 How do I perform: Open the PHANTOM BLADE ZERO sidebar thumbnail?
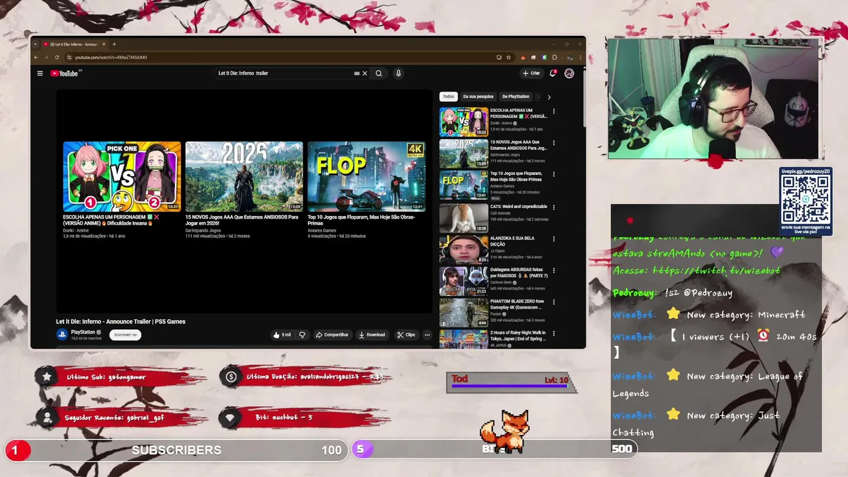click(464, 313)
